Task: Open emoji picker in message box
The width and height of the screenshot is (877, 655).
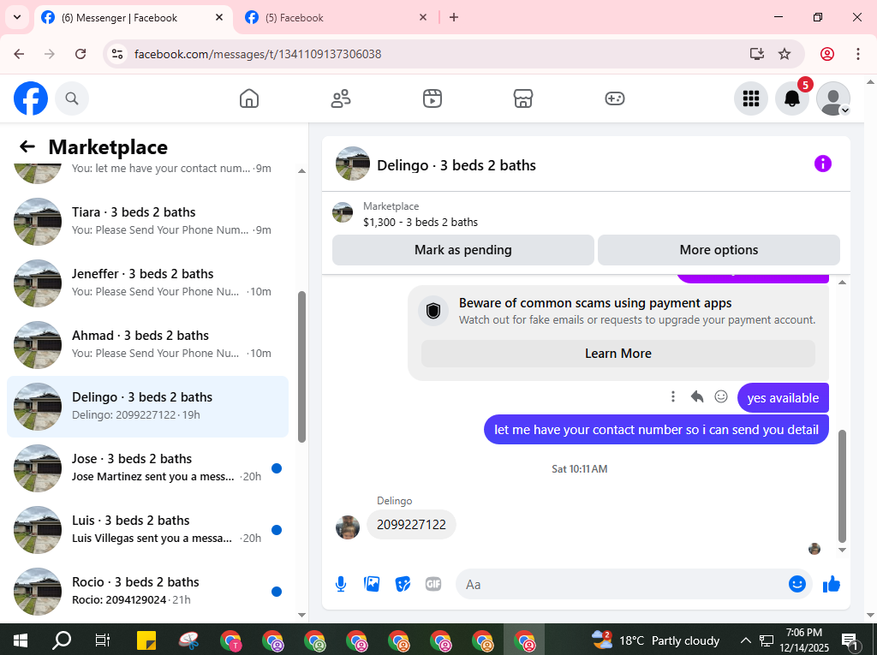Action: click(797, 584)
